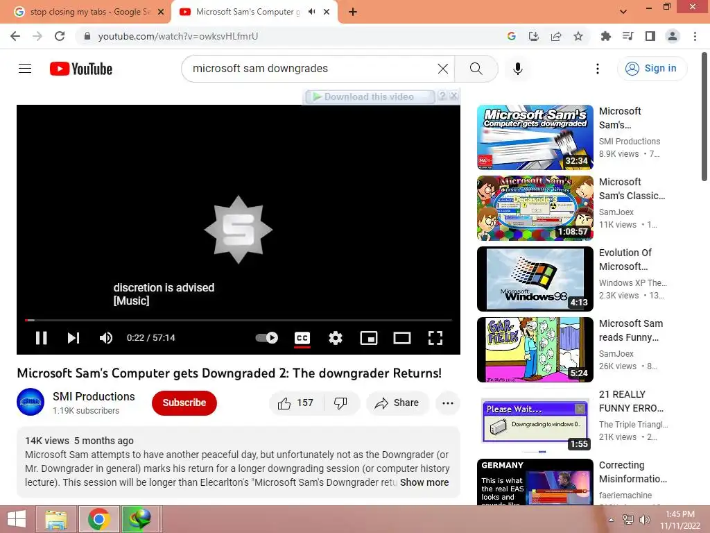Like the video with thumbs up
The width and height of the screenshot is (710, 533).
tap(296, 403)
